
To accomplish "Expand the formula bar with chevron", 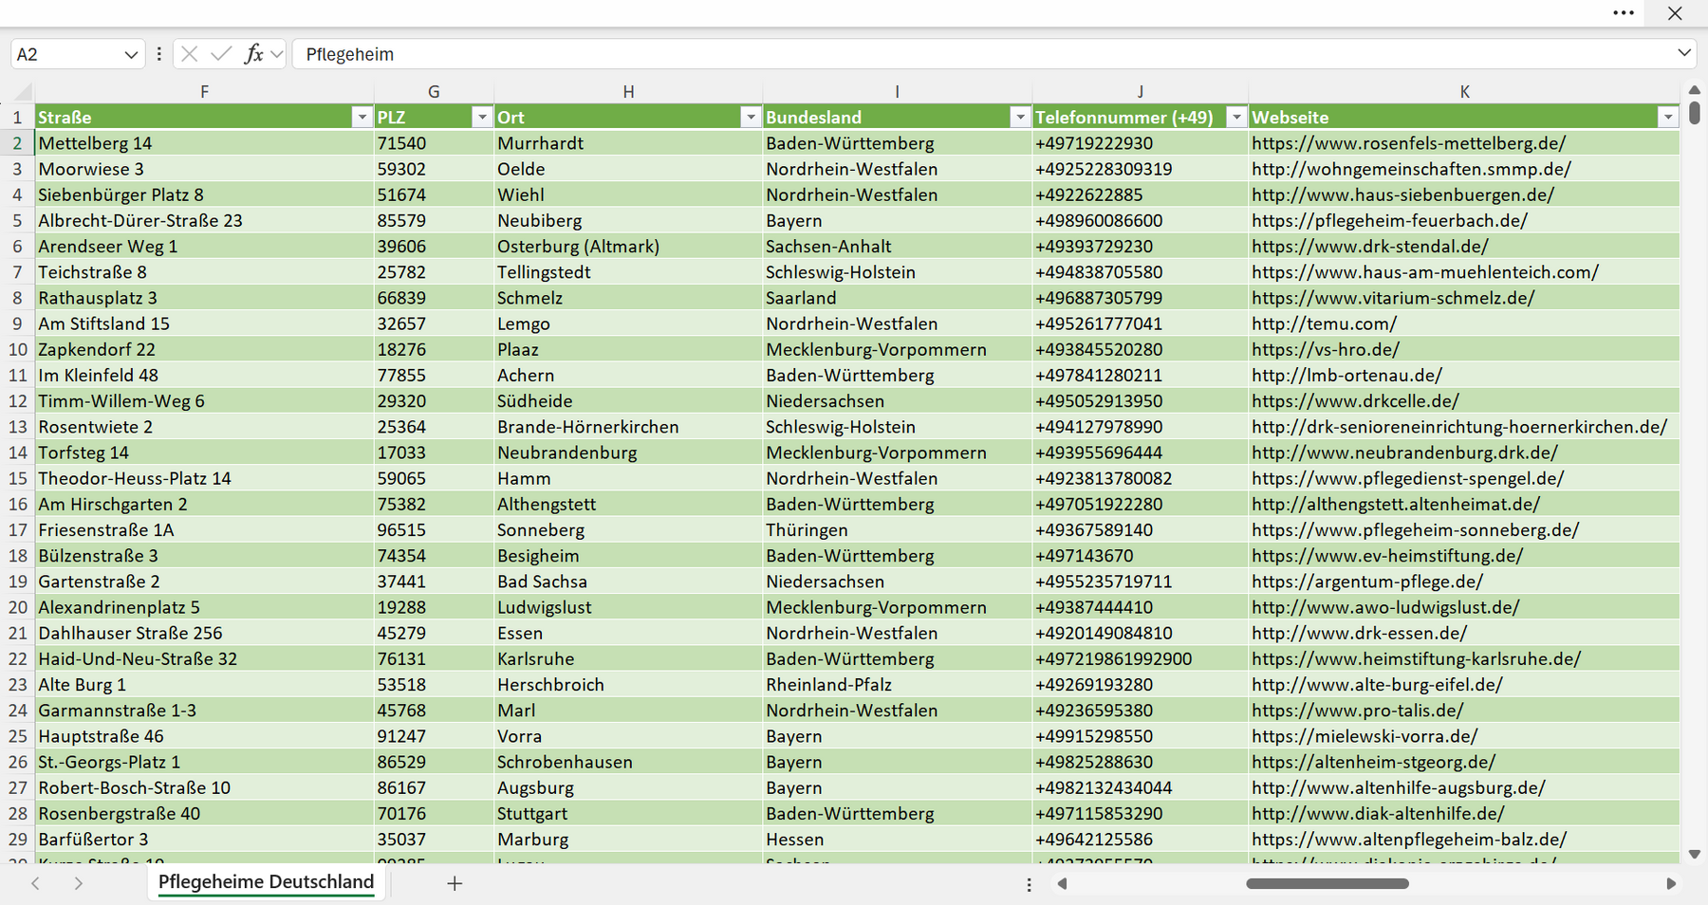I will (x=1683, y=53).
